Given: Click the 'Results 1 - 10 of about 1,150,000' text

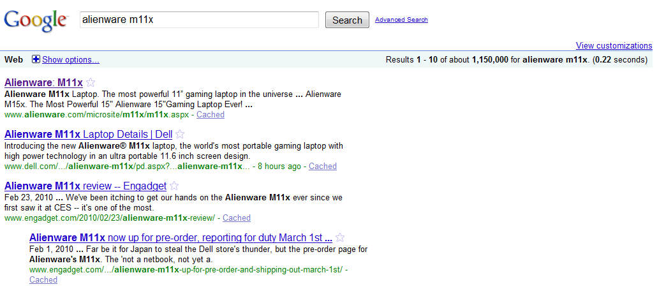Looking at the screenshot, I should tap(516, 60).
